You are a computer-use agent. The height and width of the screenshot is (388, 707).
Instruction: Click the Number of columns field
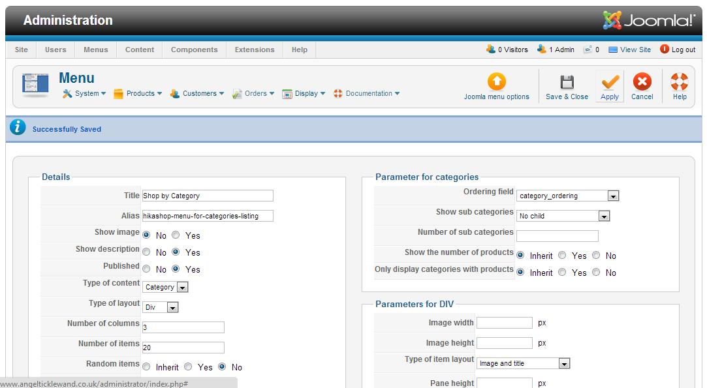[x=183, y=327]
